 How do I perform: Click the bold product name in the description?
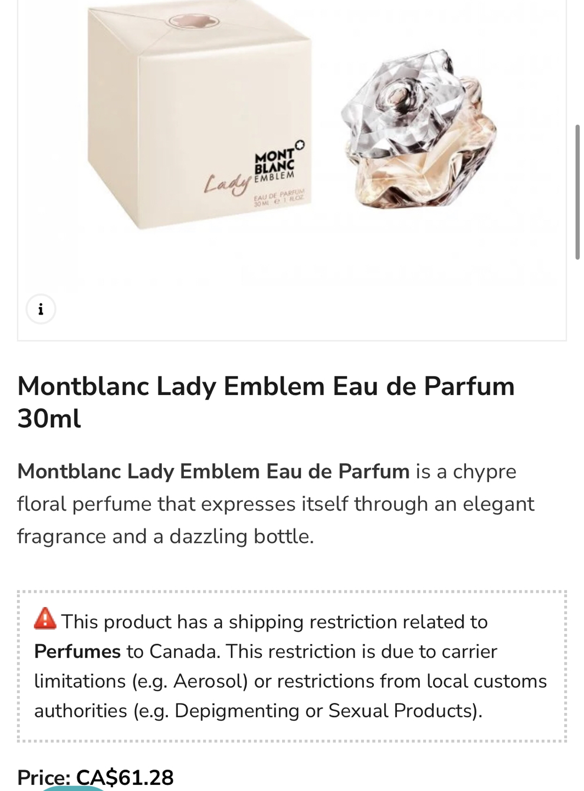pos(214,471)
